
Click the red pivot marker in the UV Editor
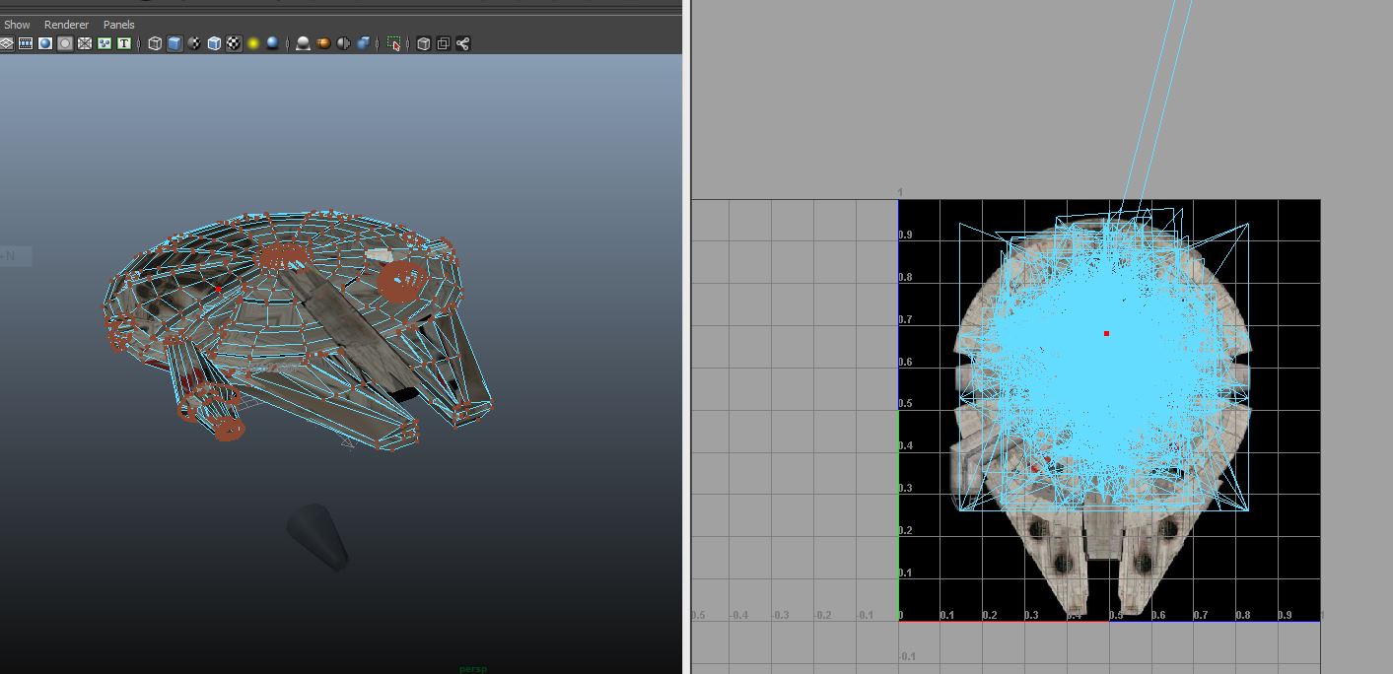point(1107,333)
